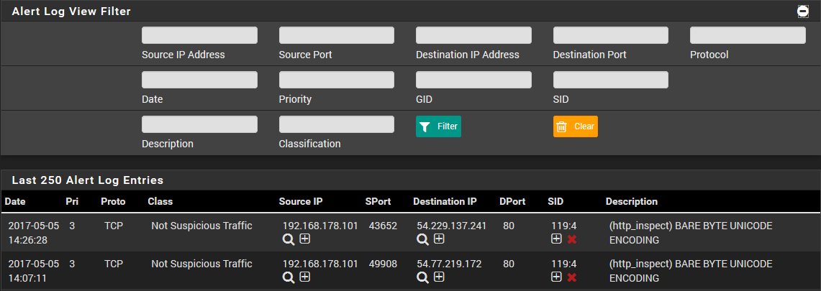Clear all filter fields
Screen dimensions: 821x291
576,126
